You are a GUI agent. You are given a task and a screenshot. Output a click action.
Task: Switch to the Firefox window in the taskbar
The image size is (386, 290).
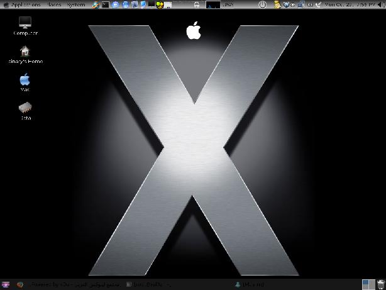(x=68, y=284)
